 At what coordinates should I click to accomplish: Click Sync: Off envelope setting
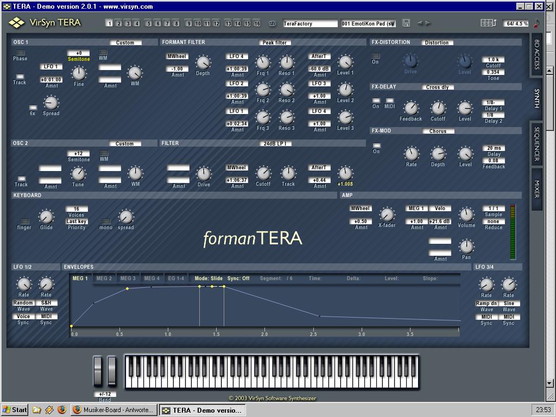click(x=238, y=279)
